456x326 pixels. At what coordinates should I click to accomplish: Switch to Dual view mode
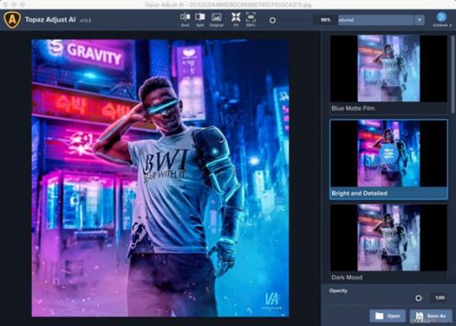[185, 18]
